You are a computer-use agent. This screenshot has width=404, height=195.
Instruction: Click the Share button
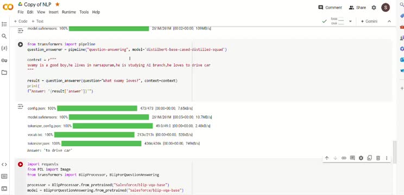[x=357, y=8]
